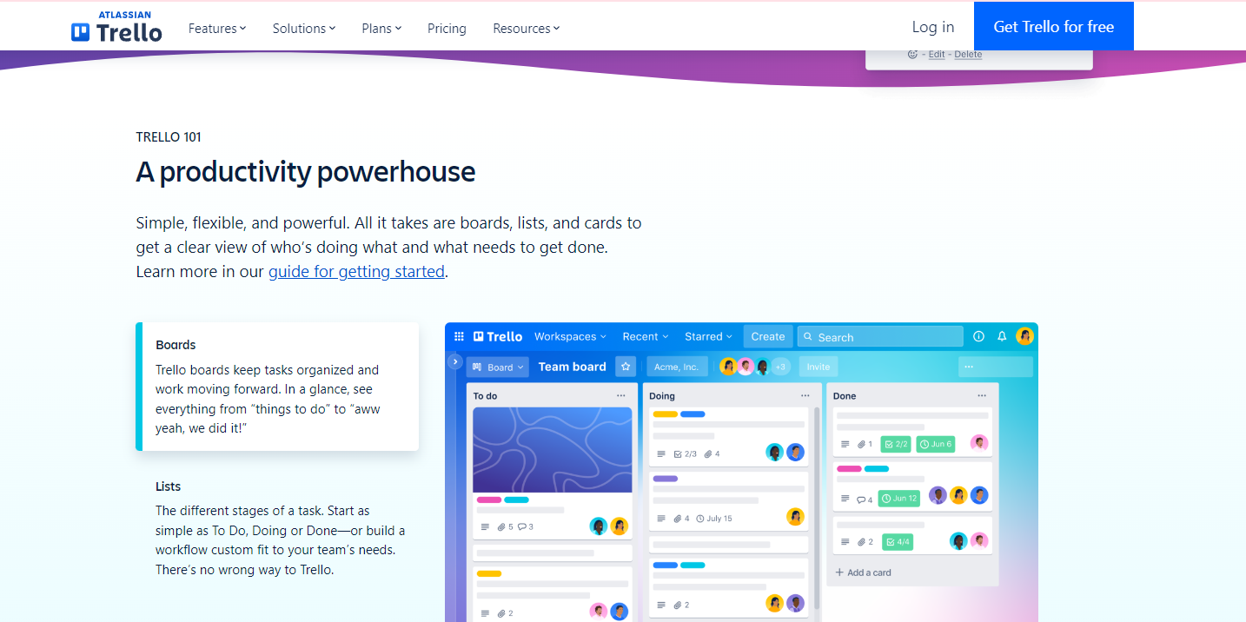Click the Trello logo inside the board preview
Image resolution: width=1246 pixels, height=622 pixels.
(498, 336)
